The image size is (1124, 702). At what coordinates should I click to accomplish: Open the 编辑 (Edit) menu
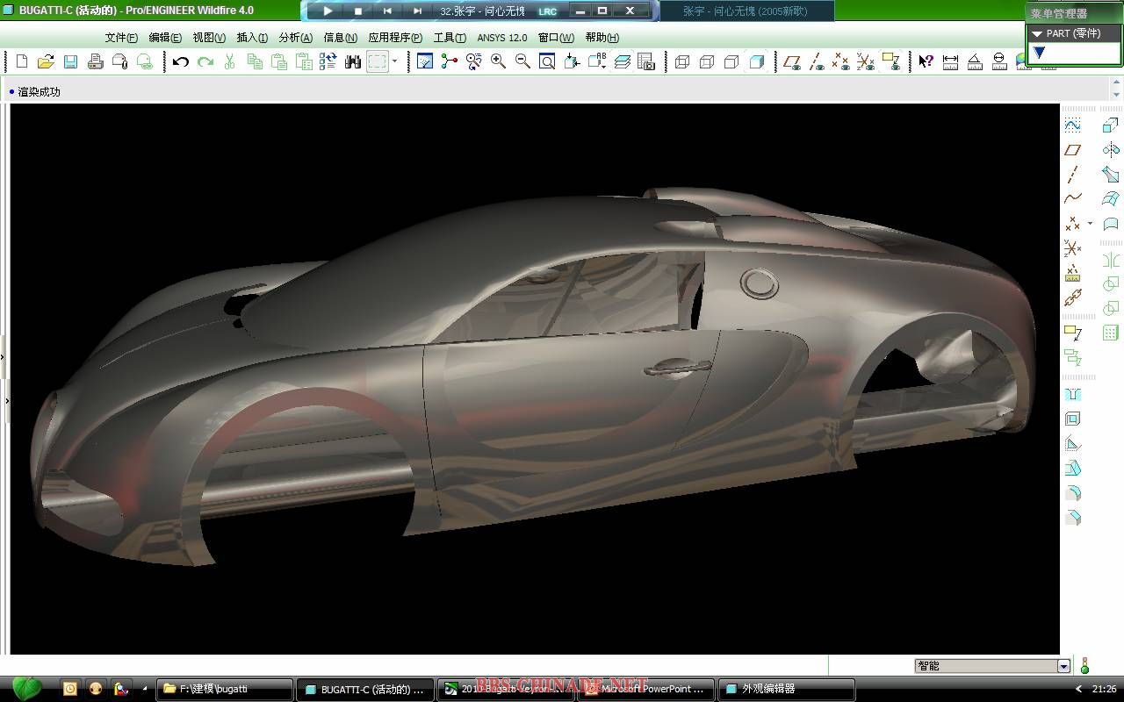(x=165, y=38)
